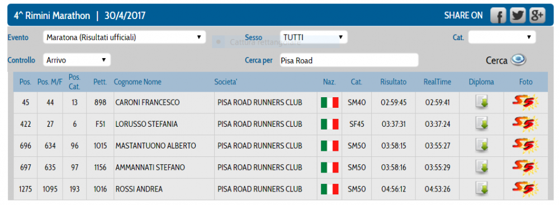Select the Cattura rettangolare radio option
This screenshot has width=559, height=205.
click(x=218, y=42)
